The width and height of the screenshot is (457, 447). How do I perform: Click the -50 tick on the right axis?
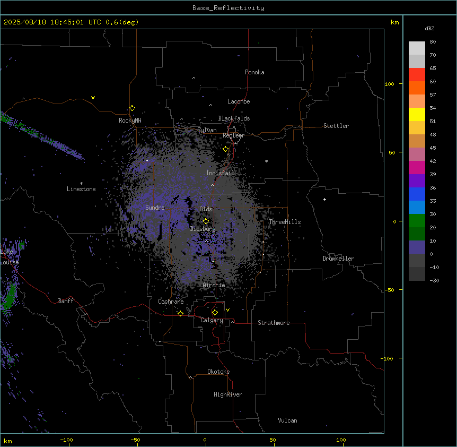389,290
